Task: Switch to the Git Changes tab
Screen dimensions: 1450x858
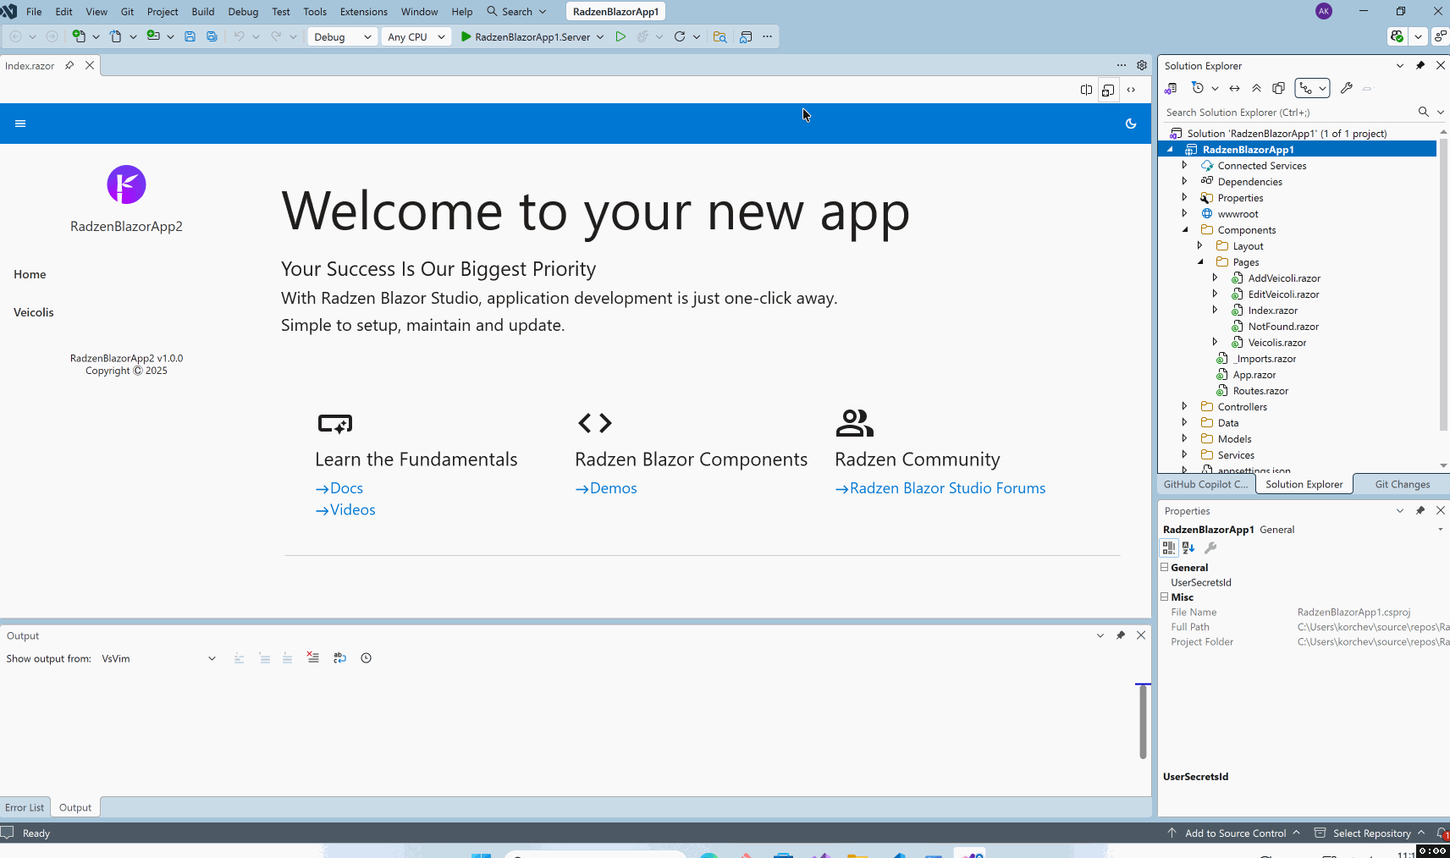Action: [1402, 484]
